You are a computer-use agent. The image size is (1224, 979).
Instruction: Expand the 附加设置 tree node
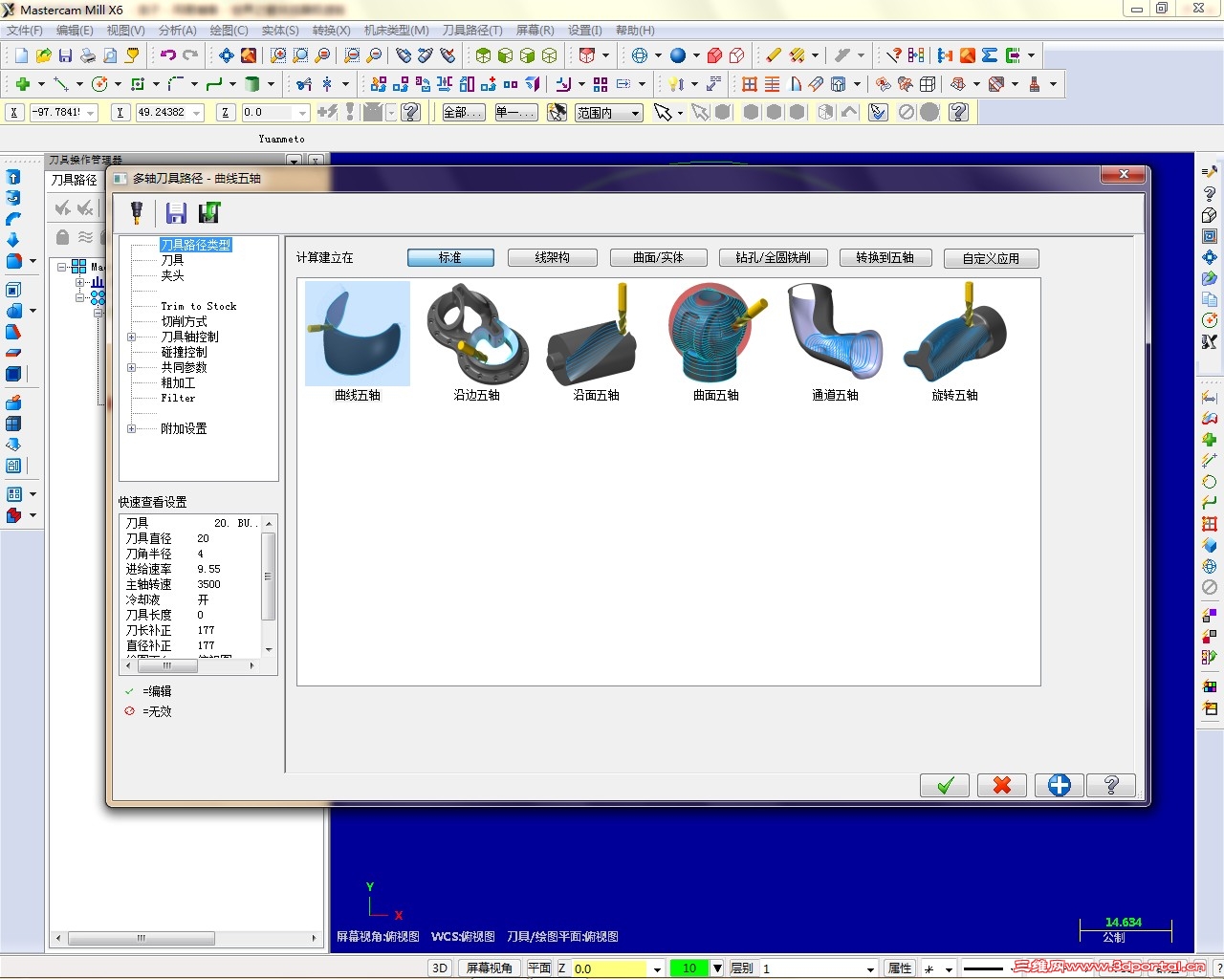click(132, 428)
